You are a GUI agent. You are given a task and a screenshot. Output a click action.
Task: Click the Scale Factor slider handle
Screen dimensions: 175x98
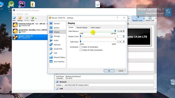(x=80, y=42)
